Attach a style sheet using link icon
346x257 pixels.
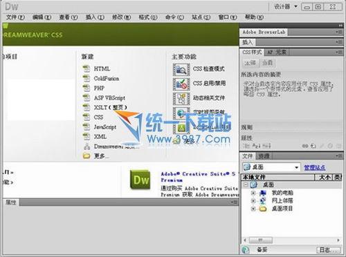[305, 146]
